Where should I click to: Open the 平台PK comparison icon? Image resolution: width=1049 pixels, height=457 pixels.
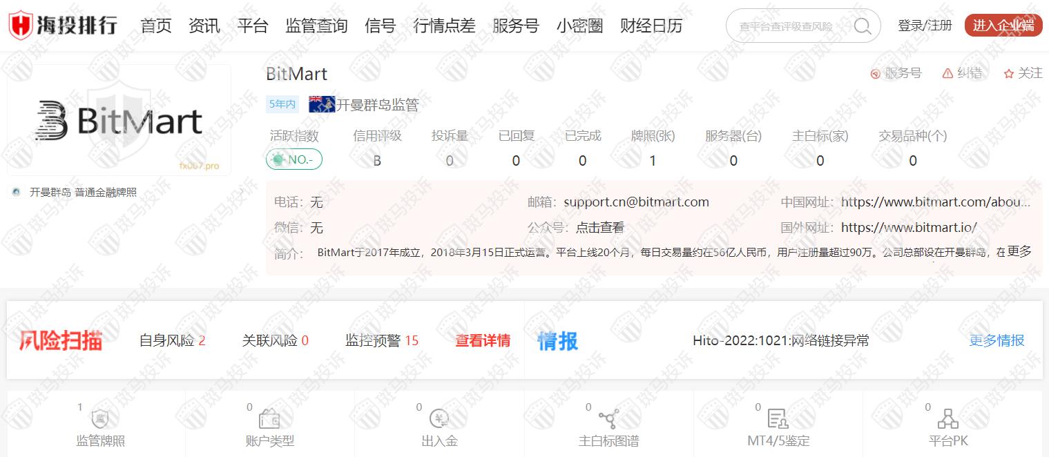click(947, 418)
